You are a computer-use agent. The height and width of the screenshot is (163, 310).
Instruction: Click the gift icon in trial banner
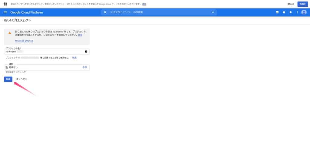point(5,4)
